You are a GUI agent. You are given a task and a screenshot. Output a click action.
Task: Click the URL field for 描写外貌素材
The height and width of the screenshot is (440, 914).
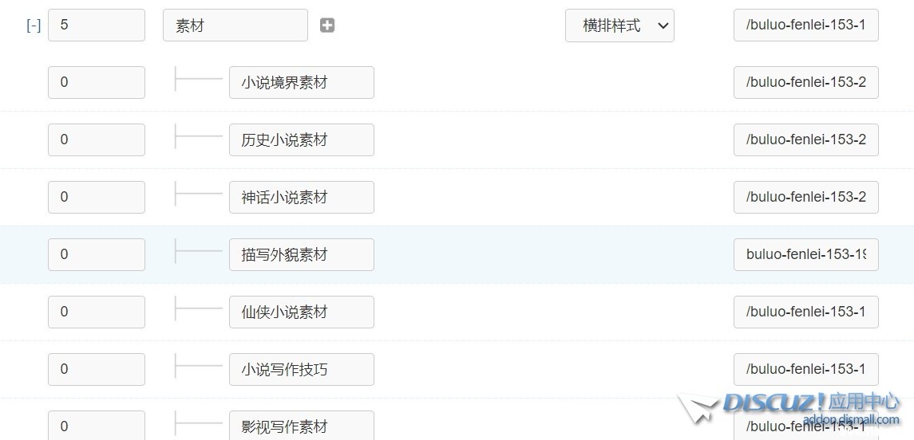pos(805,255)
